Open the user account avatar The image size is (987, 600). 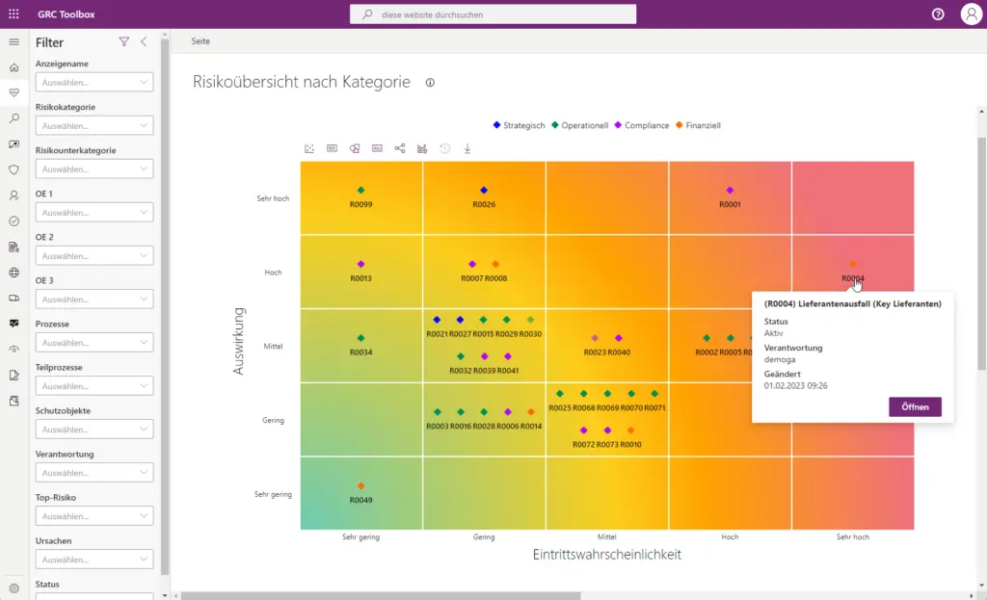(x=970, y=14)
